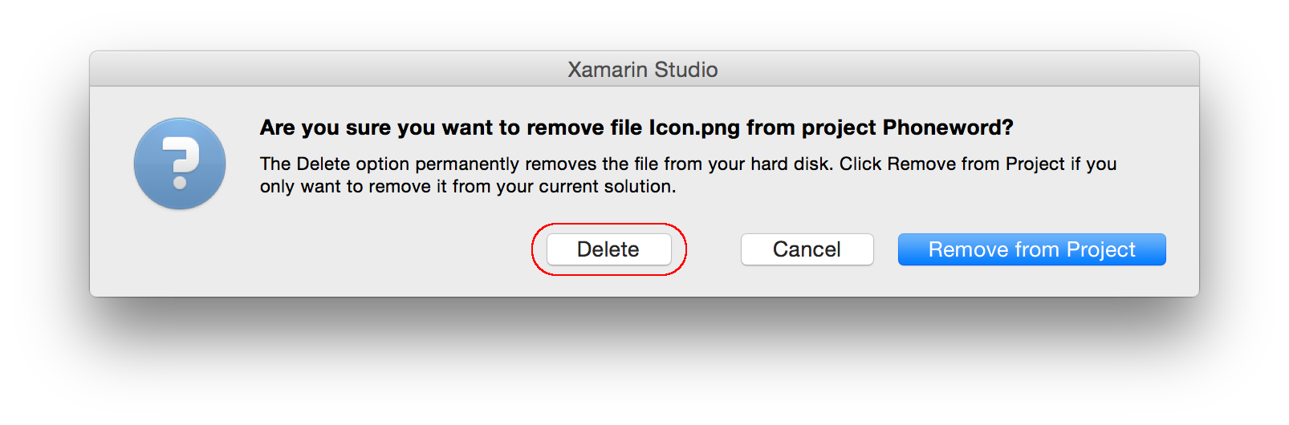Click the blue question mark icon
Screen dimensions: 1289x425
[x=179, y=164]
